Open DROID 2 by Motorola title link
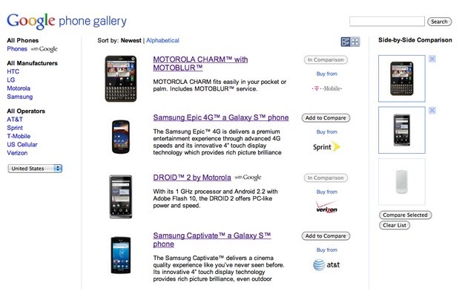Viewport: 462px width, 306px height. point(192,178)
